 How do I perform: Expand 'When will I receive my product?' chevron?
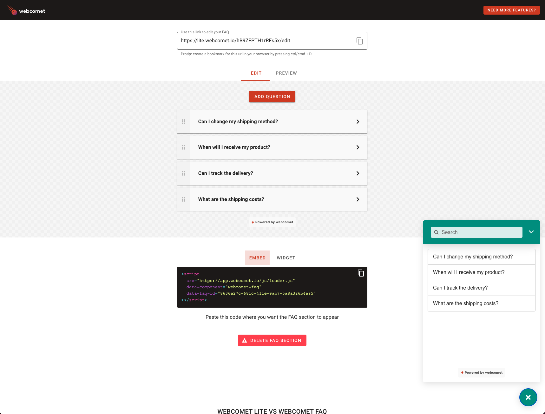[x=358, y=147]
